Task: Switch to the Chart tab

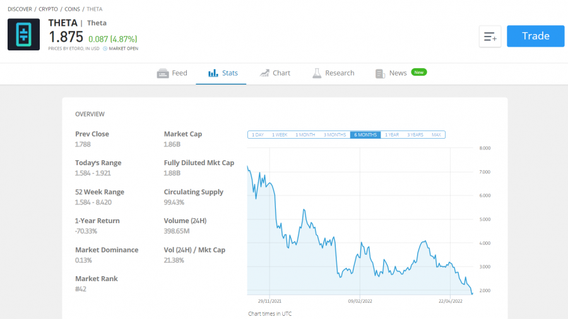Action: pos(275,73)
